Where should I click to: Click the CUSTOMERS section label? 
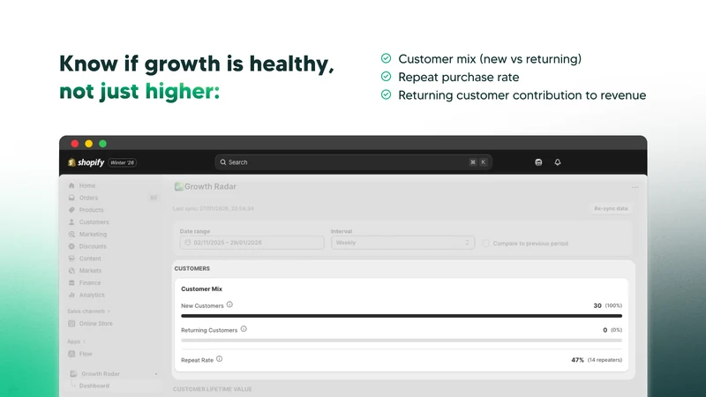pos(192,268)
